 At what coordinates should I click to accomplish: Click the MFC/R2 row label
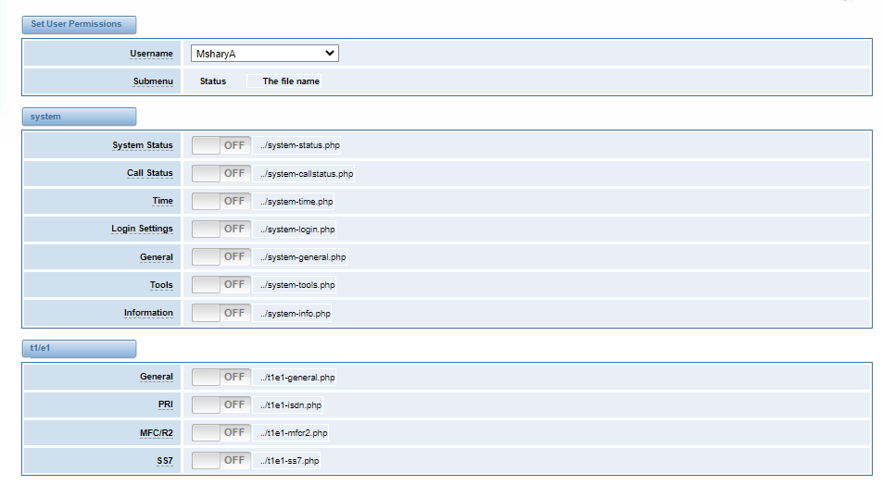[157, 433]
